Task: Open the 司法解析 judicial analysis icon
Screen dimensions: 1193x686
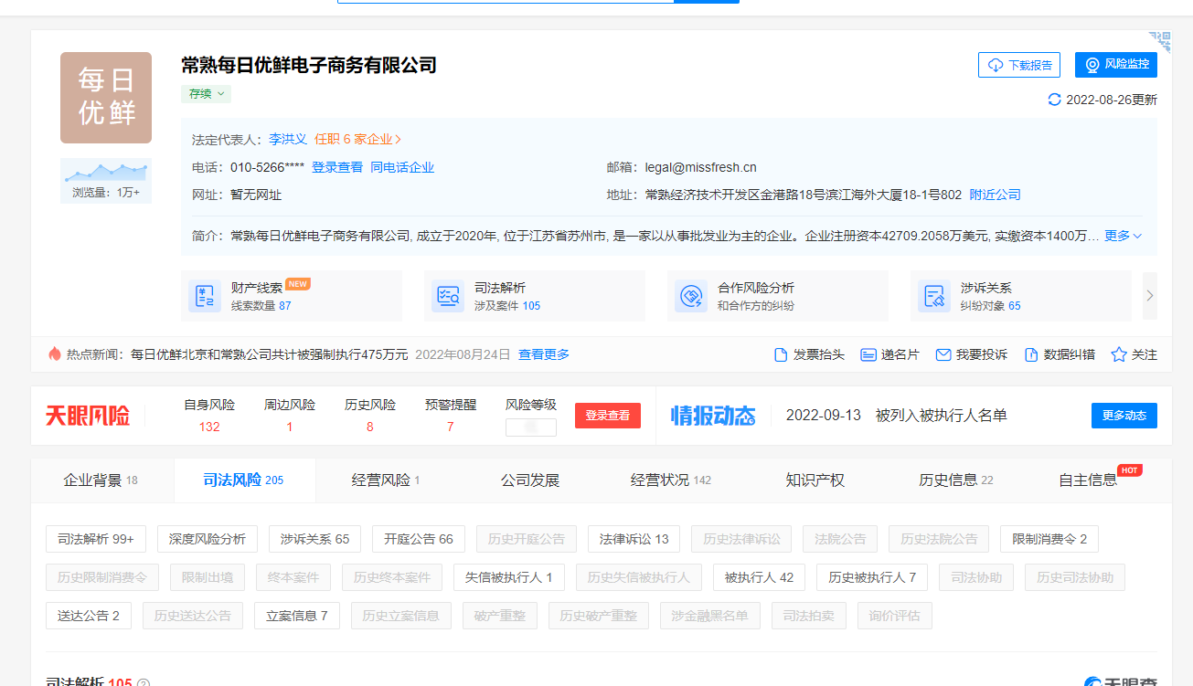Action: [x=448, y=296]
